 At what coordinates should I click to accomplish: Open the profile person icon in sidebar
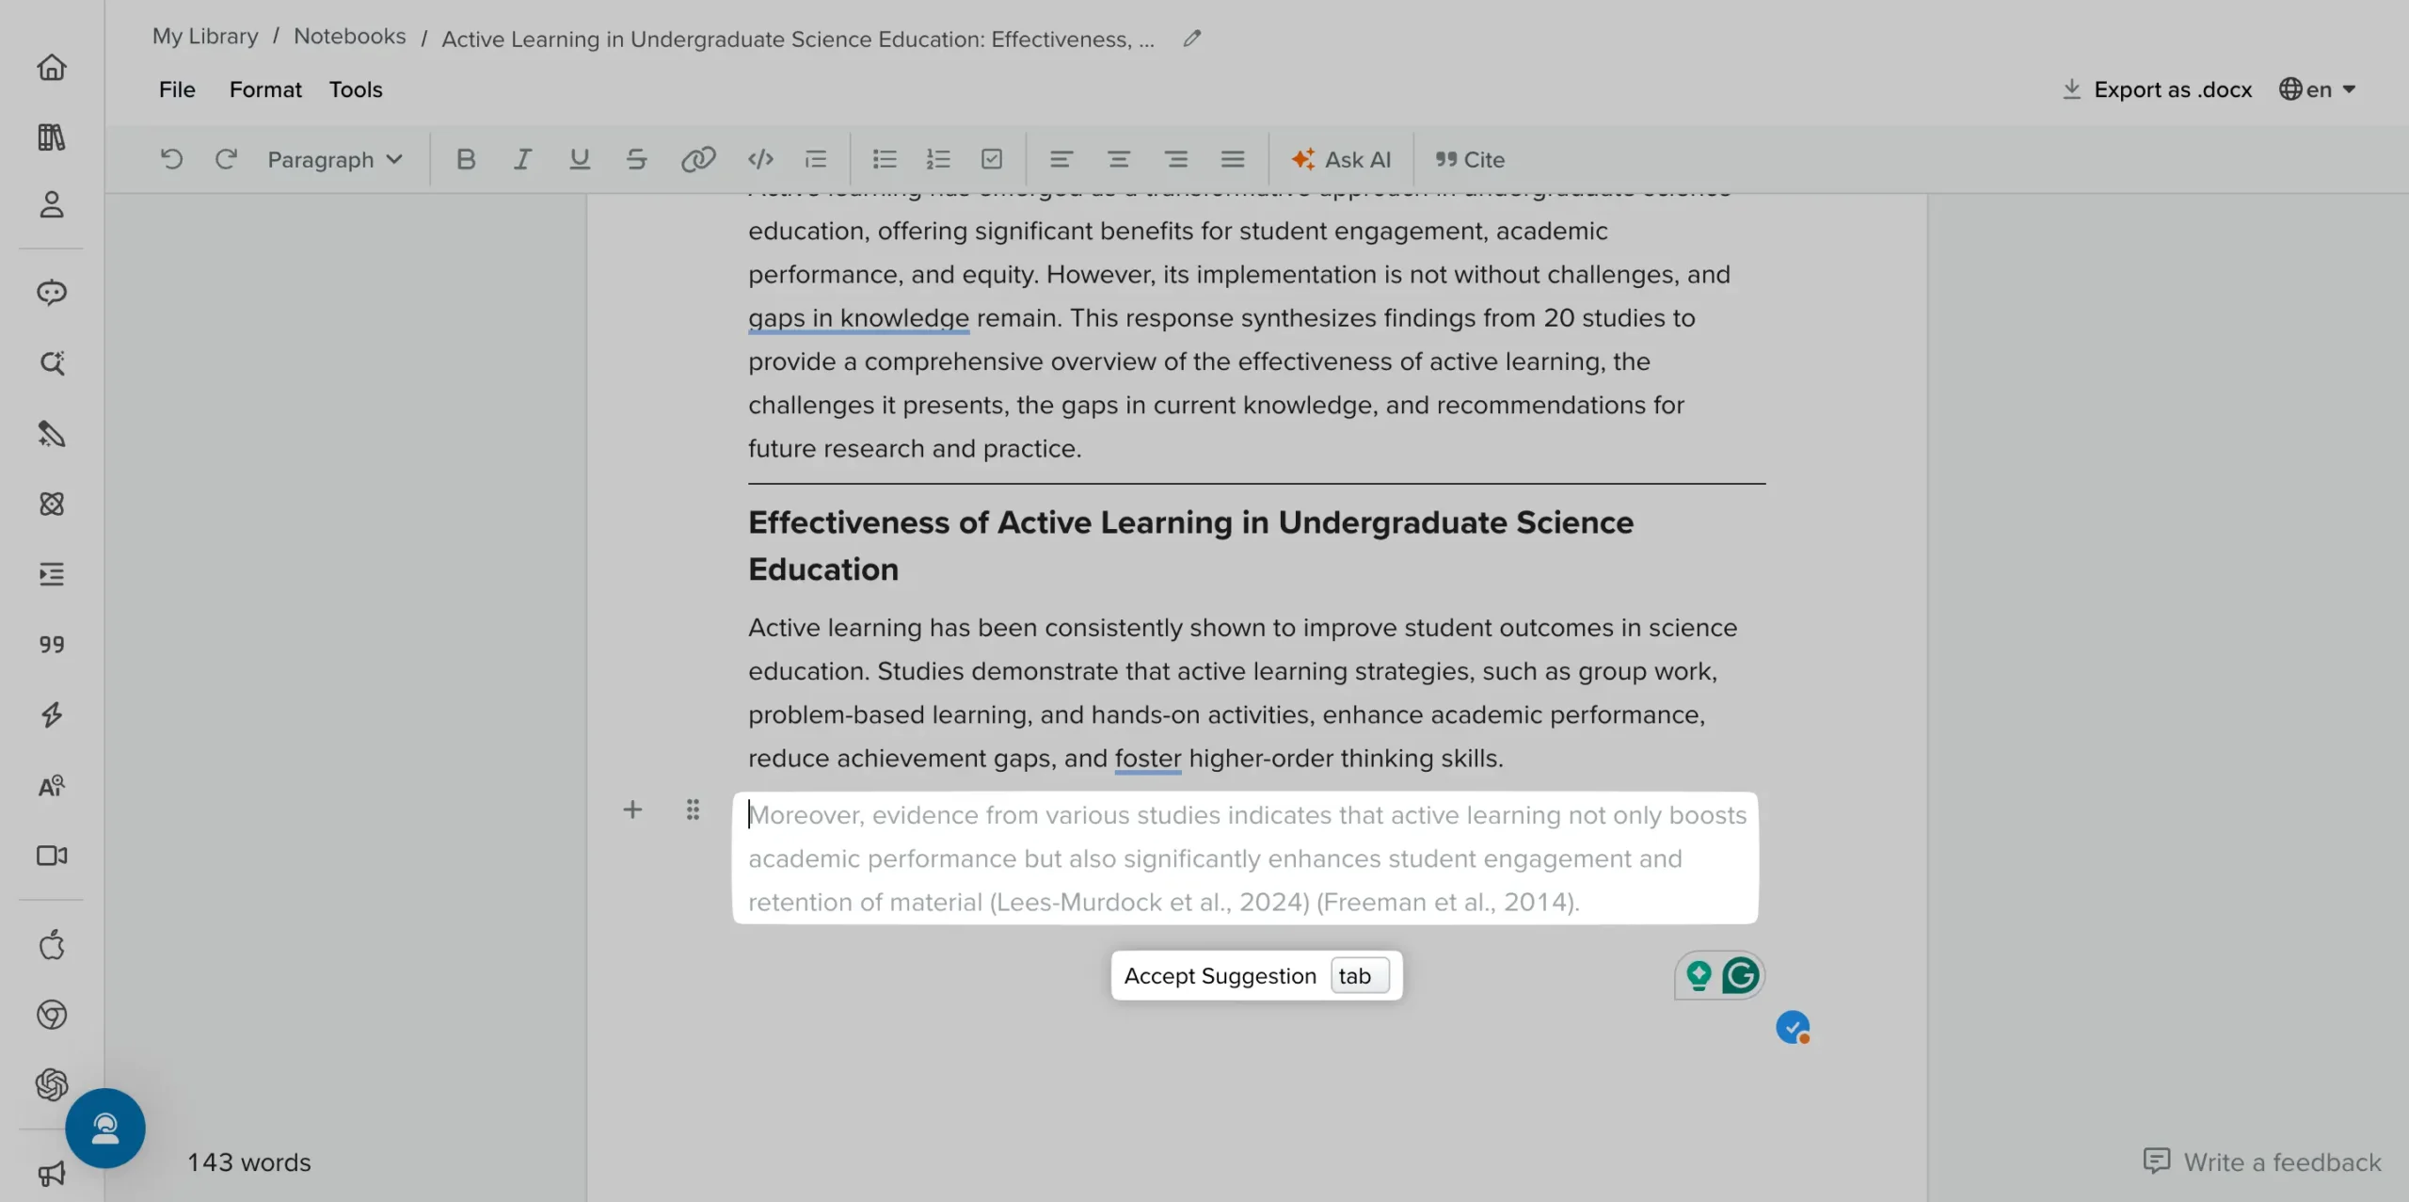(x=52, y=205)
